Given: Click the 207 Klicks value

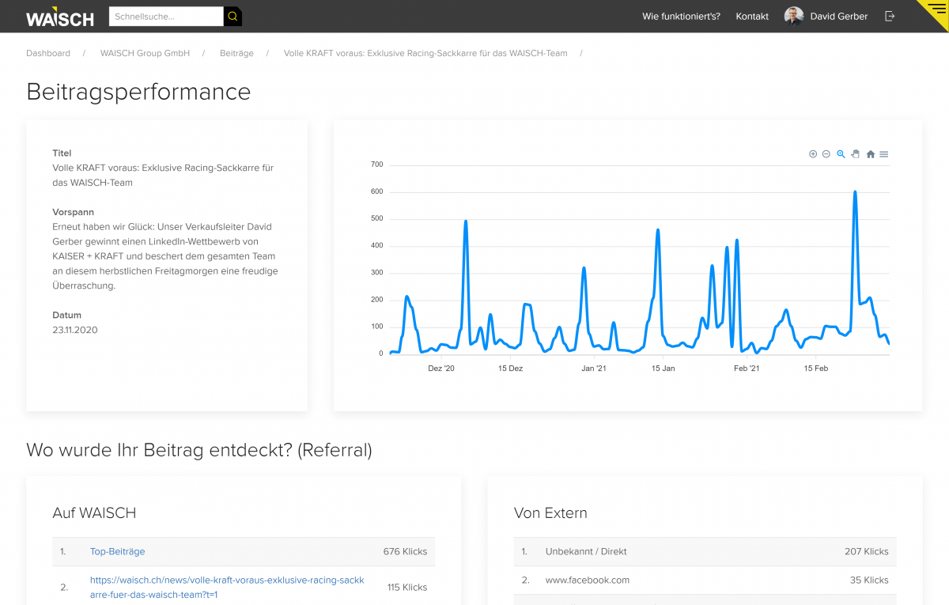Looking at the screenshot, I should point(867,551).
